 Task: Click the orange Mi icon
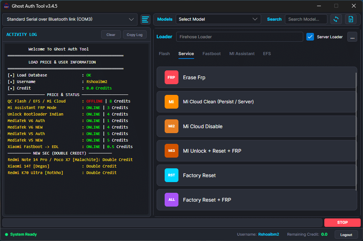tap(171, 102)
